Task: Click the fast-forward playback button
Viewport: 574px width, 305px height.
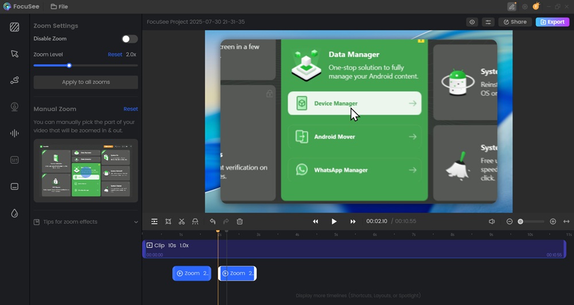Action: [353, 222]
